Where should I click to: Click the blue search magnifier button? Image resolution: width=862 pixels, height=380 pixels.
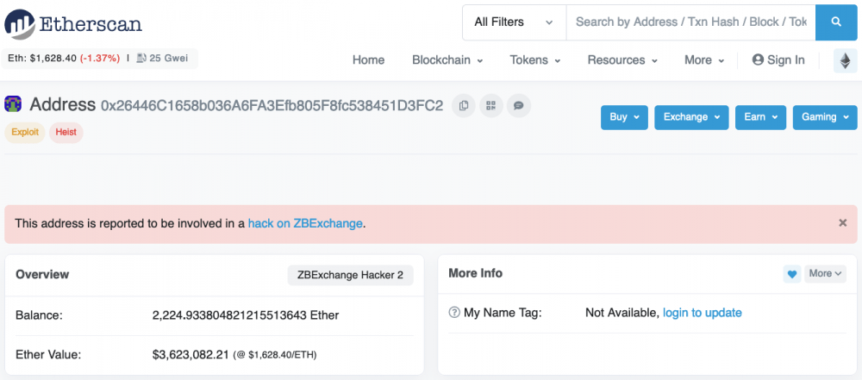[836, 22]
